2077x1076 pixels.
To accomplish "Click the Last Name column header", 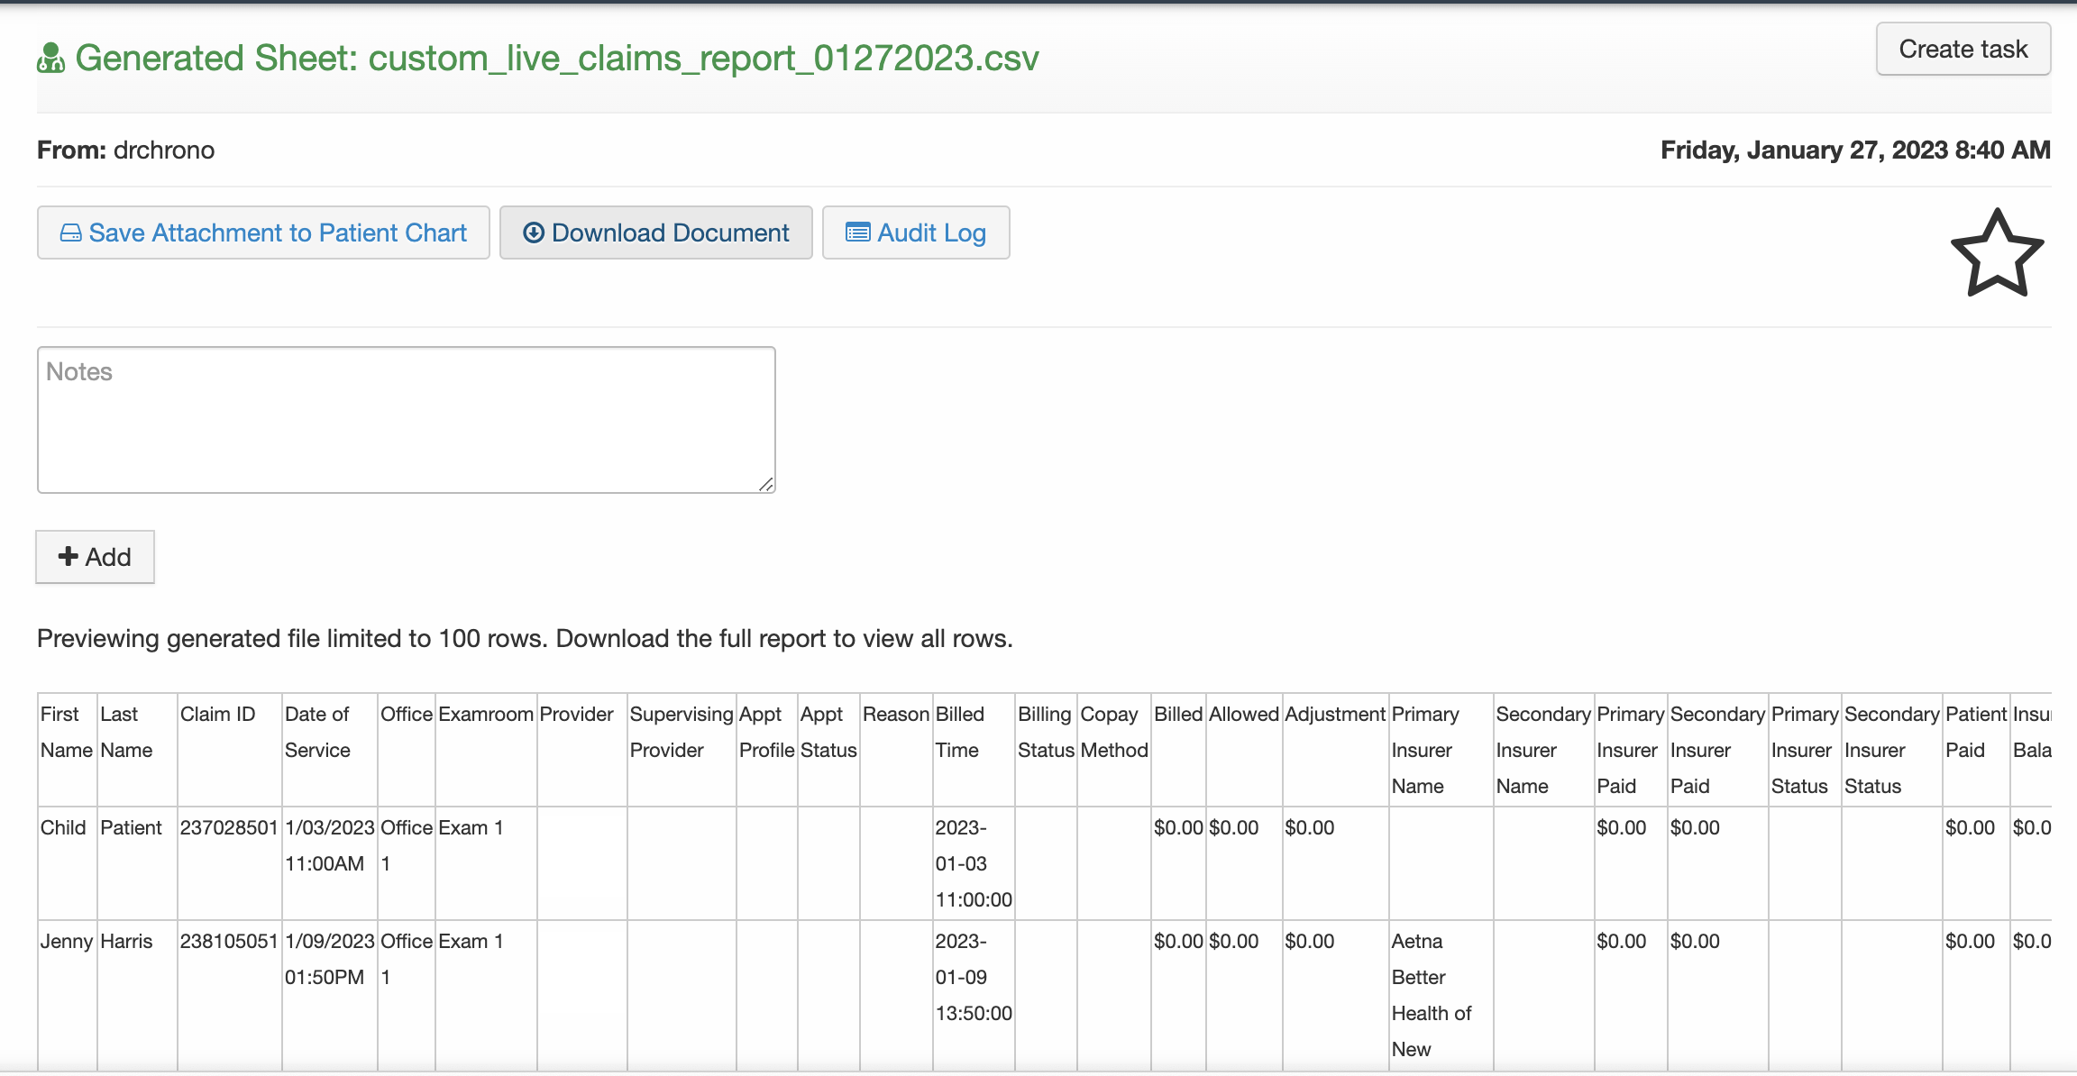I will coord(137,749).
